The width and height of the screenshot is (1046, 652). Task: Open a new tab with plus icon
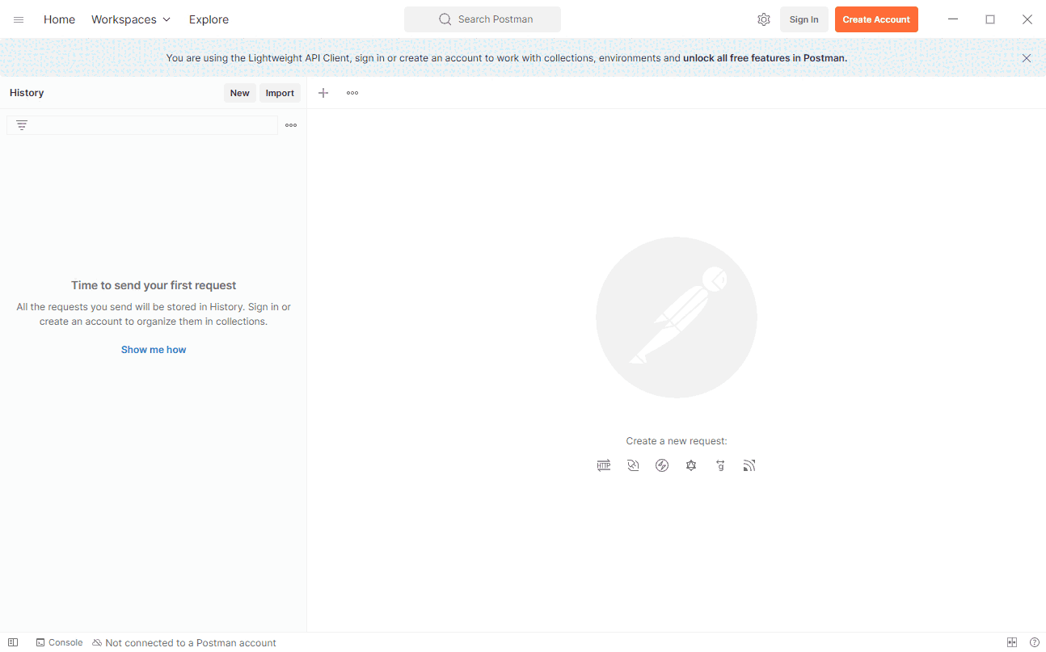click(323, 93)
